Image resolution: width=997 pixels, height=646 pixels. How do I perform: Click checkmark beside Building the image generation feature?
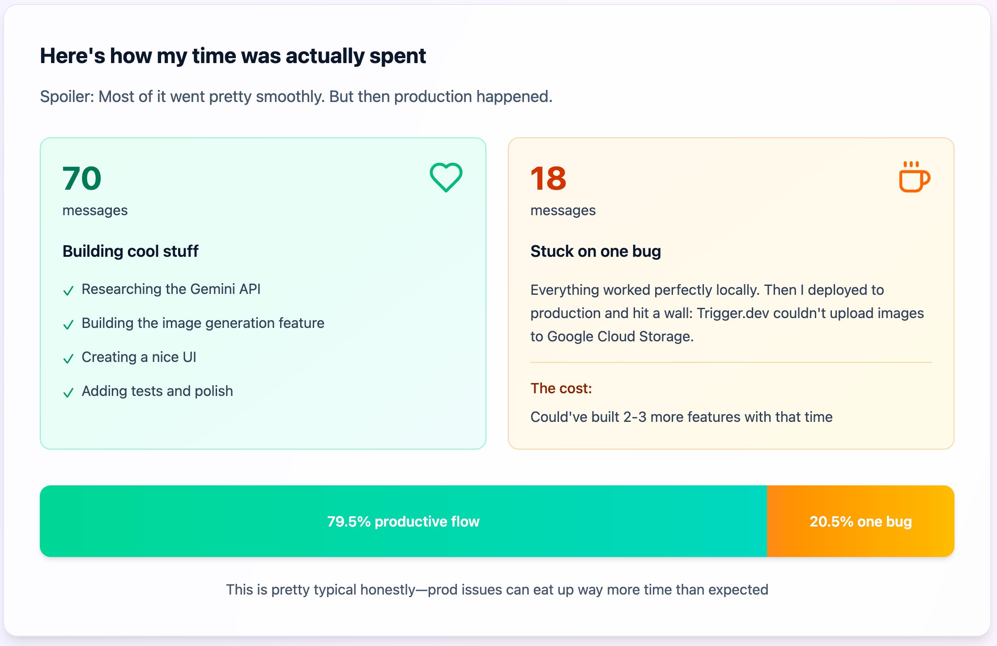coord(68,325)
